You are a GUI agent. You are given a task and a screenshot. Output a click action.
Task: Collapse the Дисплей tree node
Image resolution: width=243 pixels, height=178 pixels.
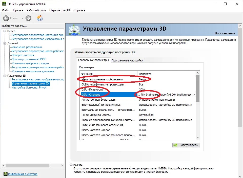(x=5, y=43)
